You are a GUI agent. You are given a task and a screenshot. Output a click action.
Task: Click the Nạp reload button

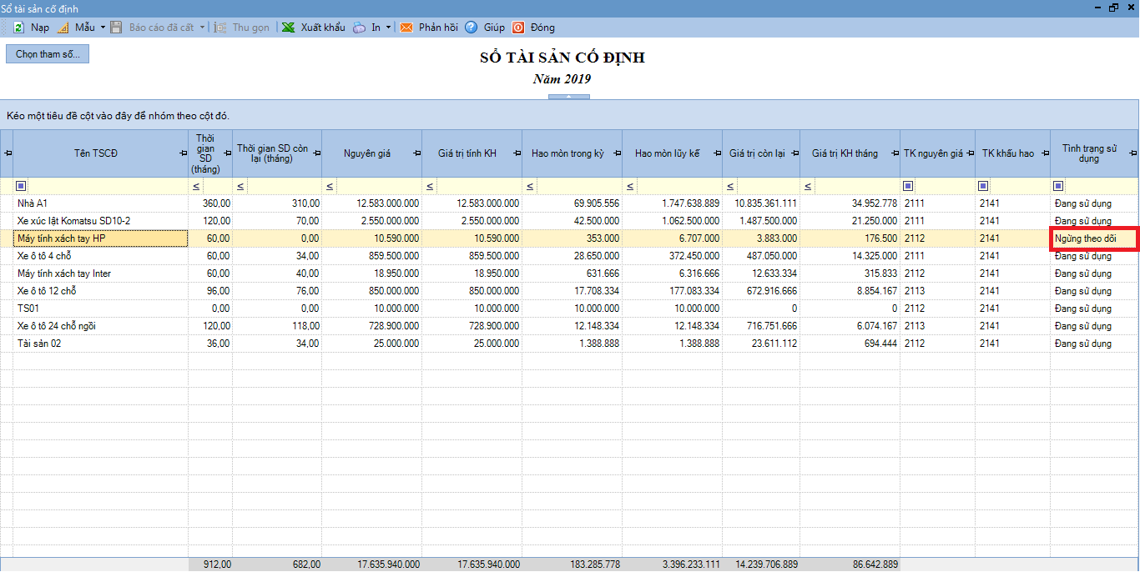[x=31, y=28]
